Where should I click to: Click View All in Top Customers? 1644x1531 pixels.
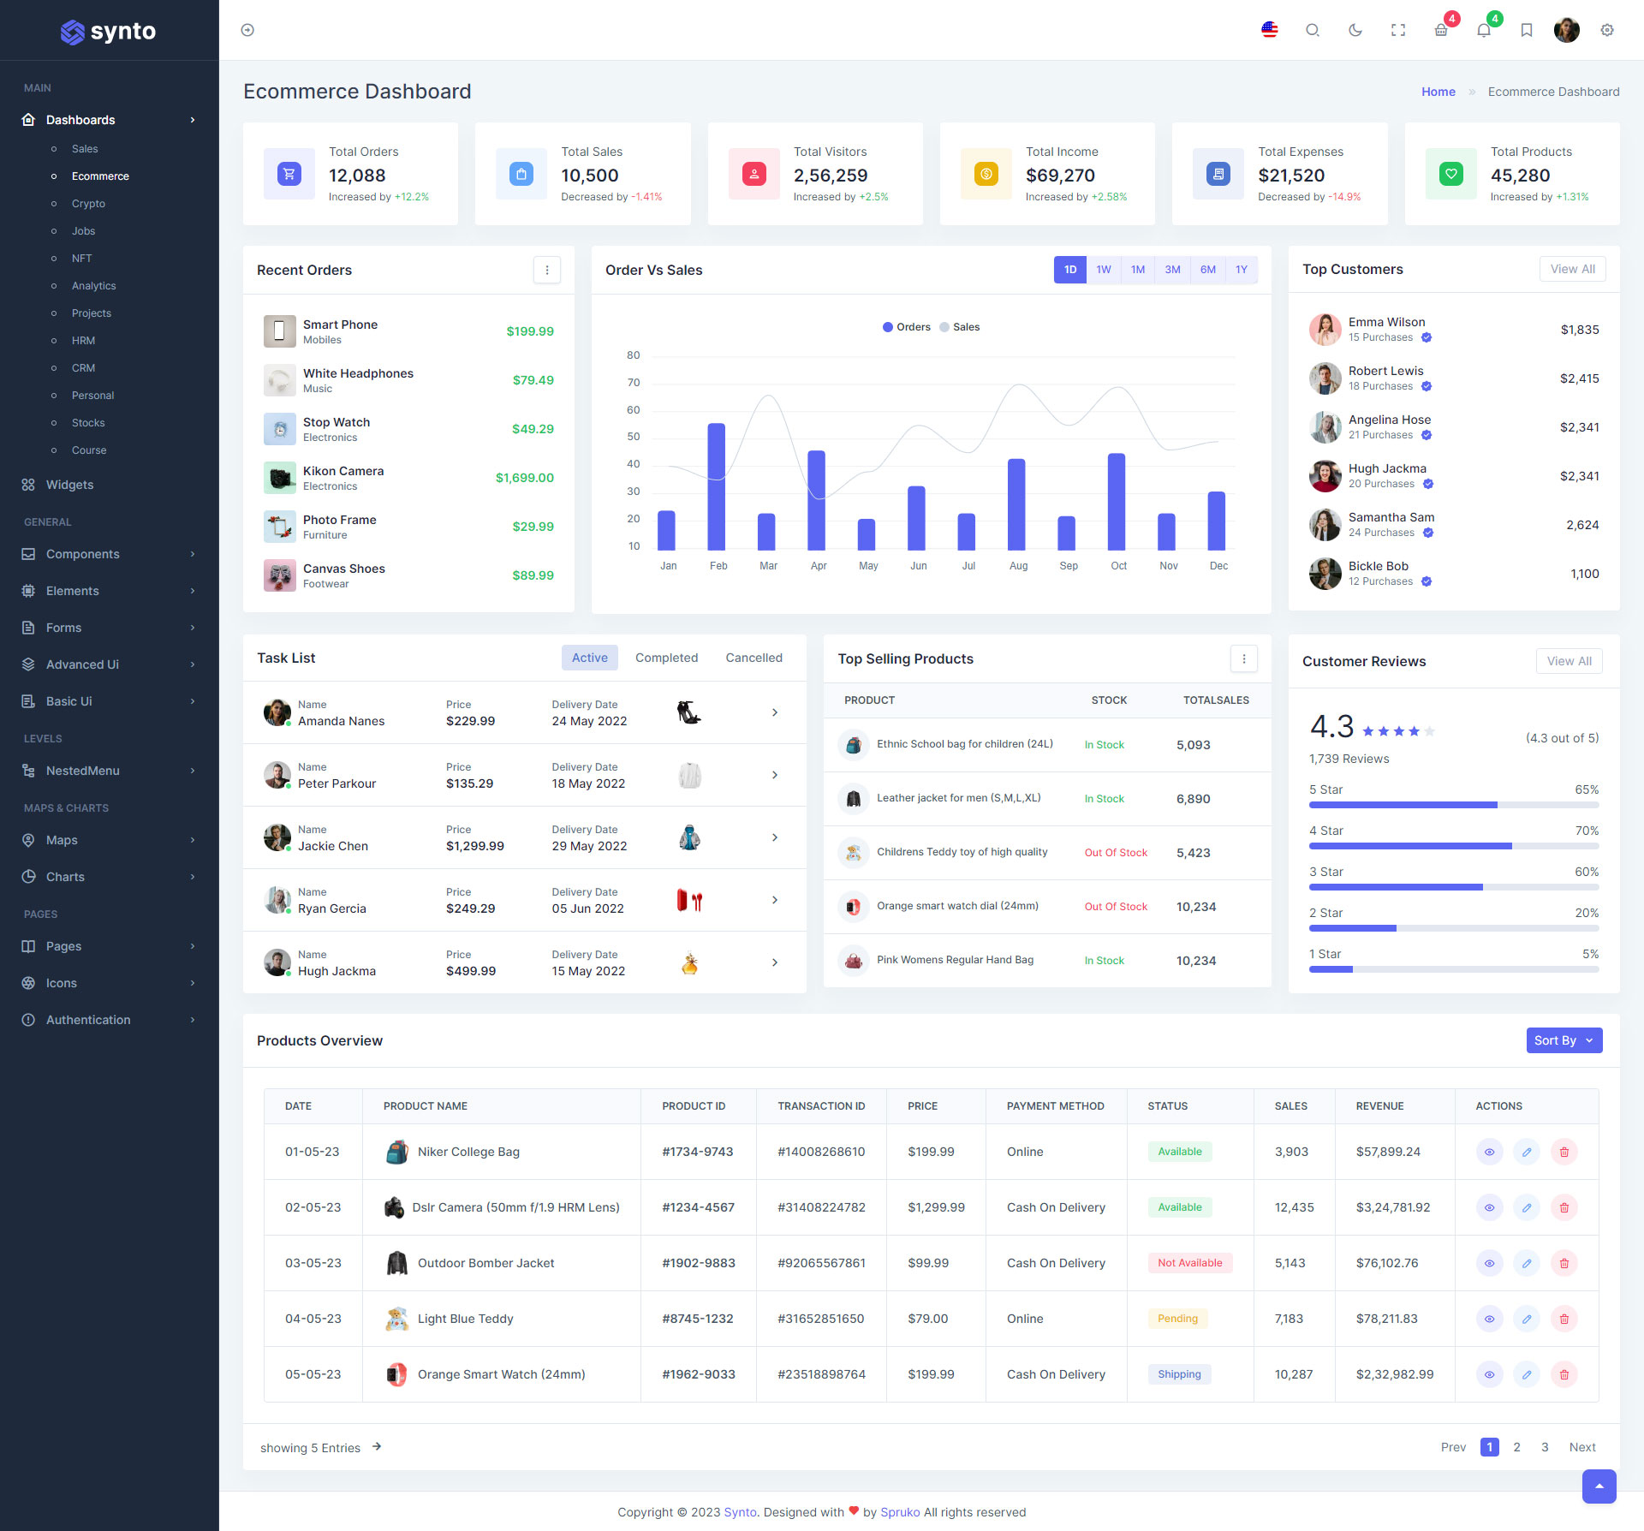[1572, 269]
